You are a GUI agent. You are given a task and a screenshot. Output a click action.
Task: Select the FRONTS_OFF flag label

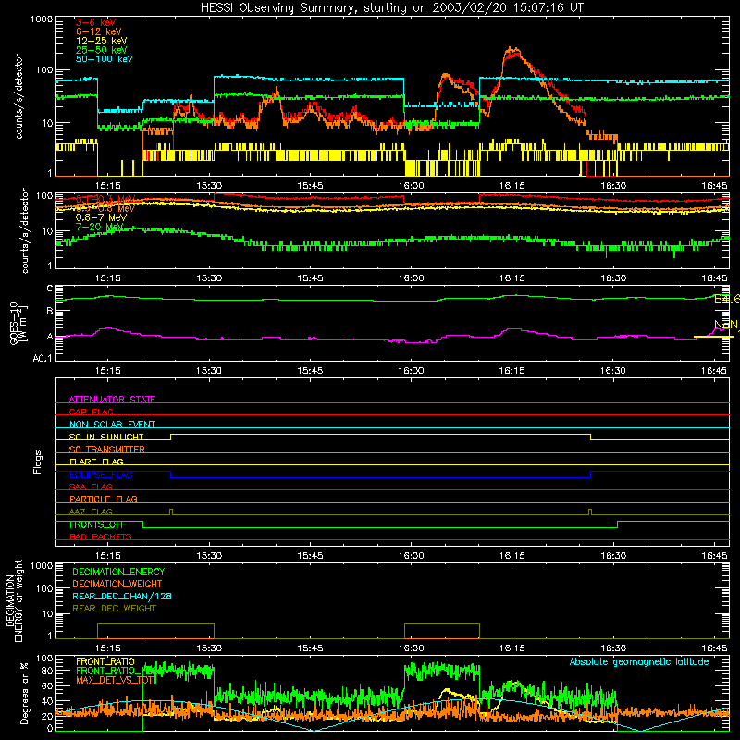click(x=97, y=524)
